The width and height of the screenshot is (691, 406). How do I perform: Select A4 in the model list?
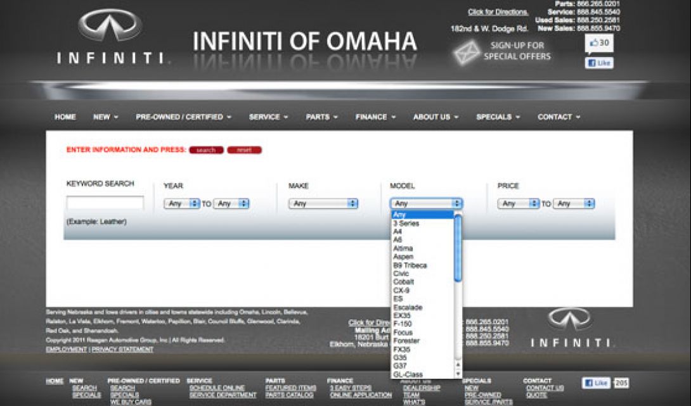(x=422, y=232)
